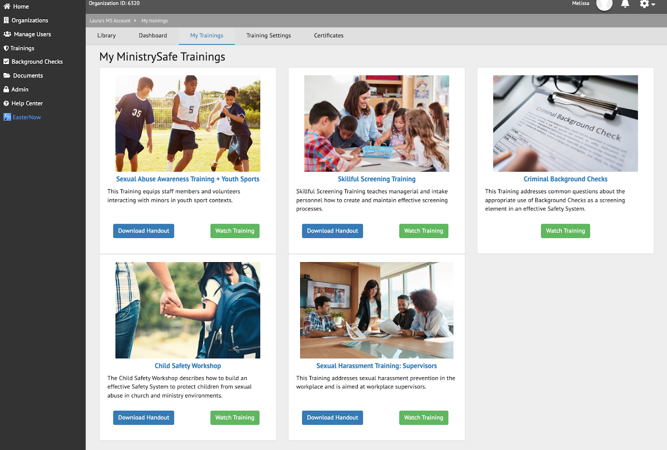Click the Background Checks checkmark icon
This screenshot has width=667, height=450.
[x=6, y=62]
